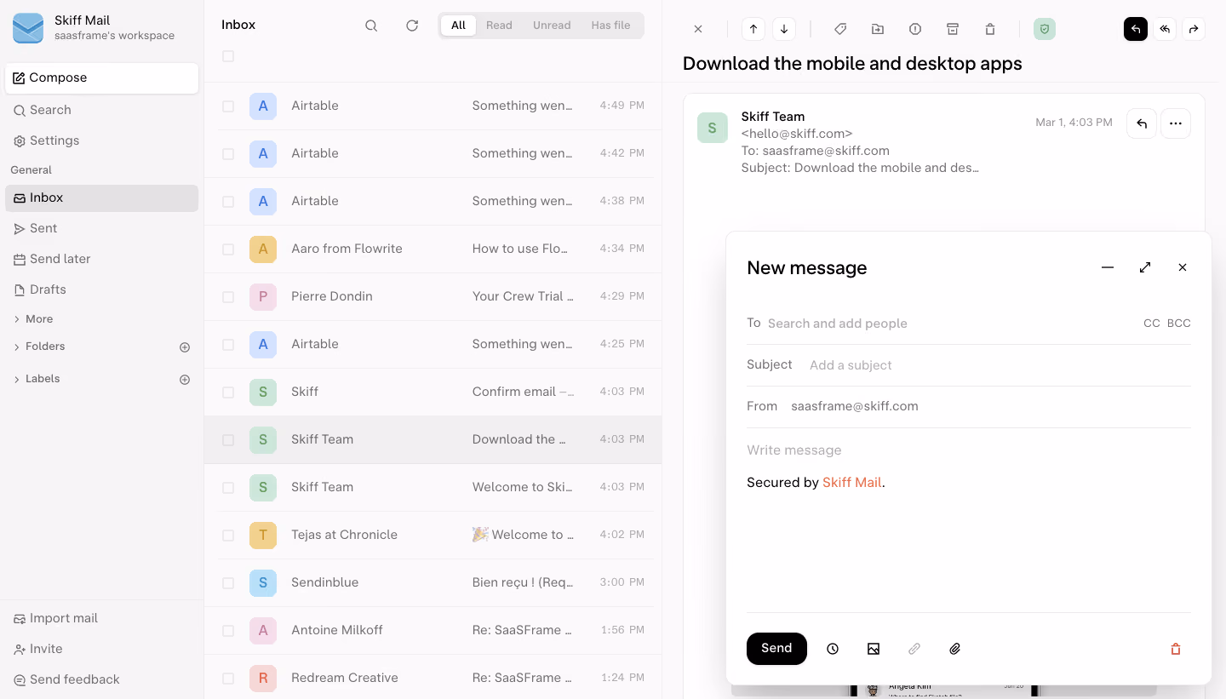Show emails with the Has file filter
This screenshot has height=699, width=1226.
[610, 26]
